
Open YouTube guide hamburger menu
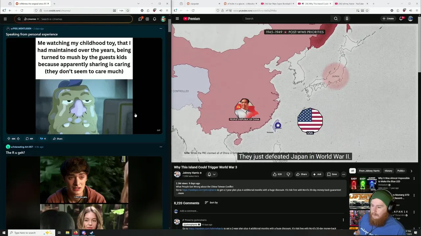pyautogui.click(x=177, y=19)
